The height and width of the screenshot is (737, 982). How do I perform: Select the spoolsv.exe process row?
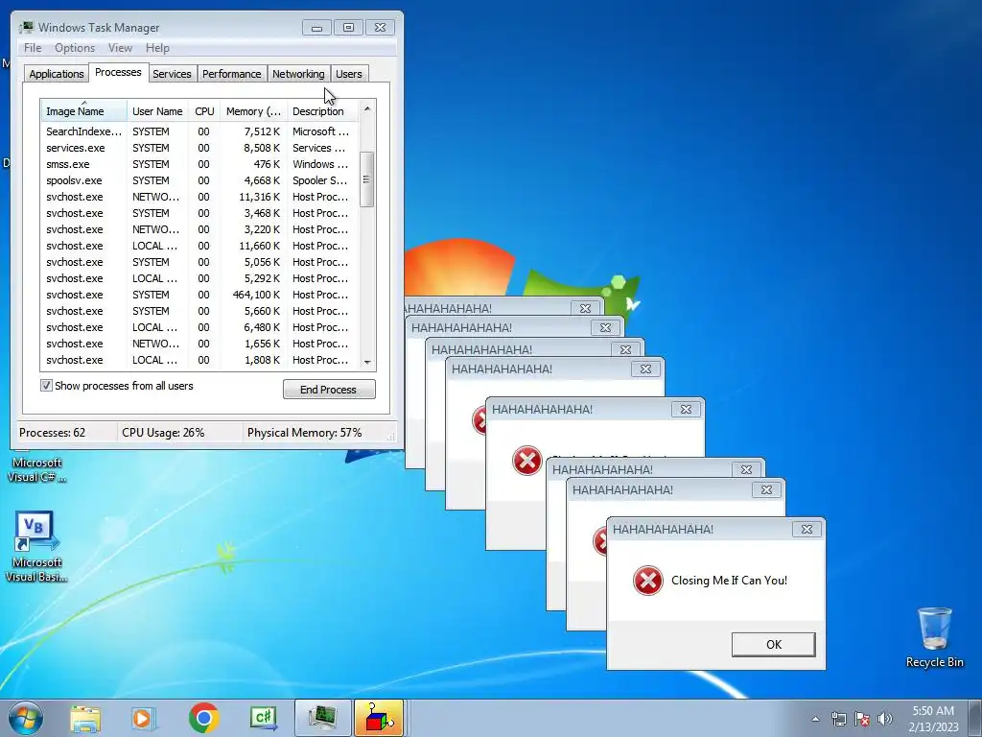[x=199, y=180]
